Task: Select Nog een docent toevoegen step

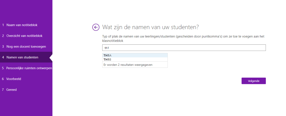Action: pos(26,46)
